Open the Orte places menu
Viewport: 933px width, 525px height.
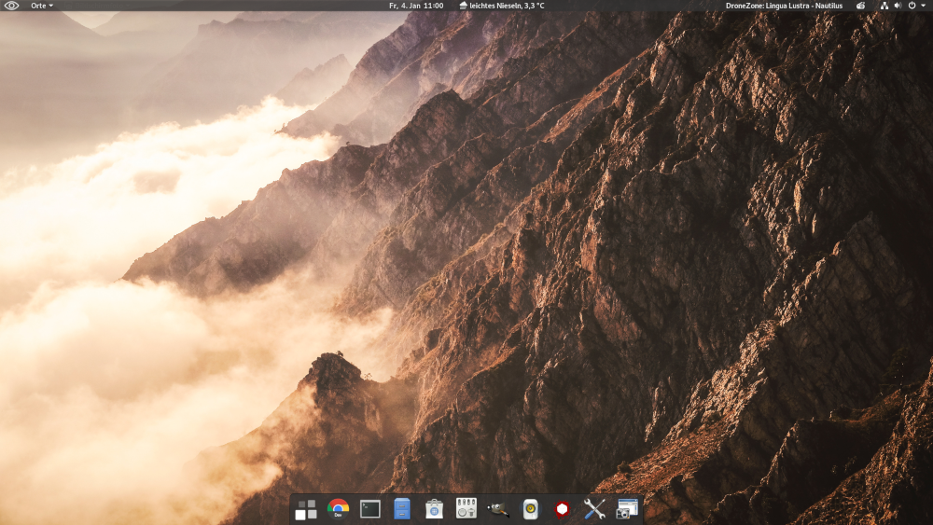point(42,6)
